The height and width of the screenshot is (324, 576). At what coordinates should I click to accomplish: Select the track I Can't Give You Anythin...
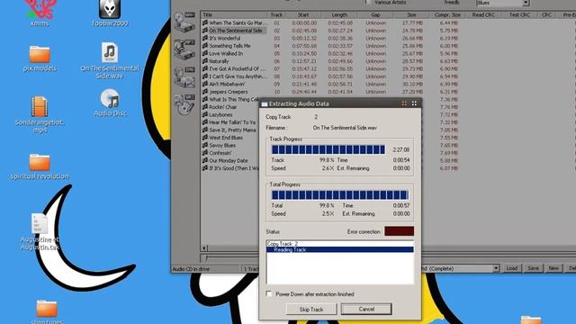(238, 76)
